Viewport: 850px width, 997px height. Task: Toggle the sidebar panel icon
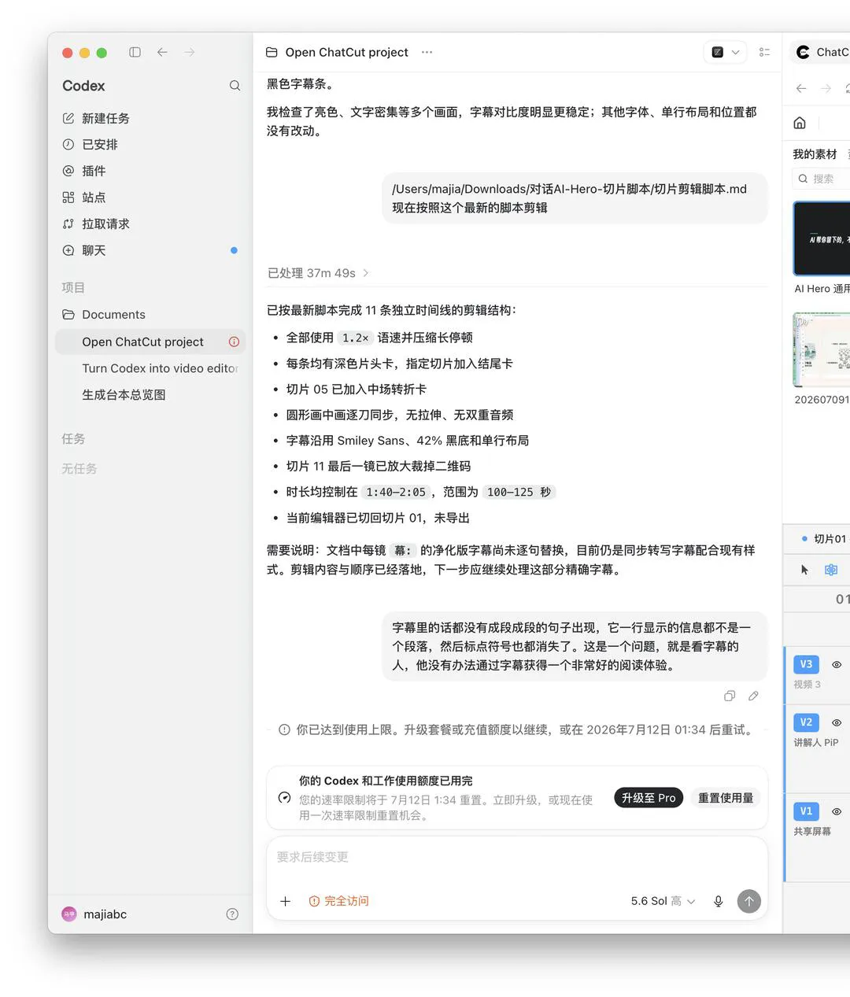tap(135, 52)
